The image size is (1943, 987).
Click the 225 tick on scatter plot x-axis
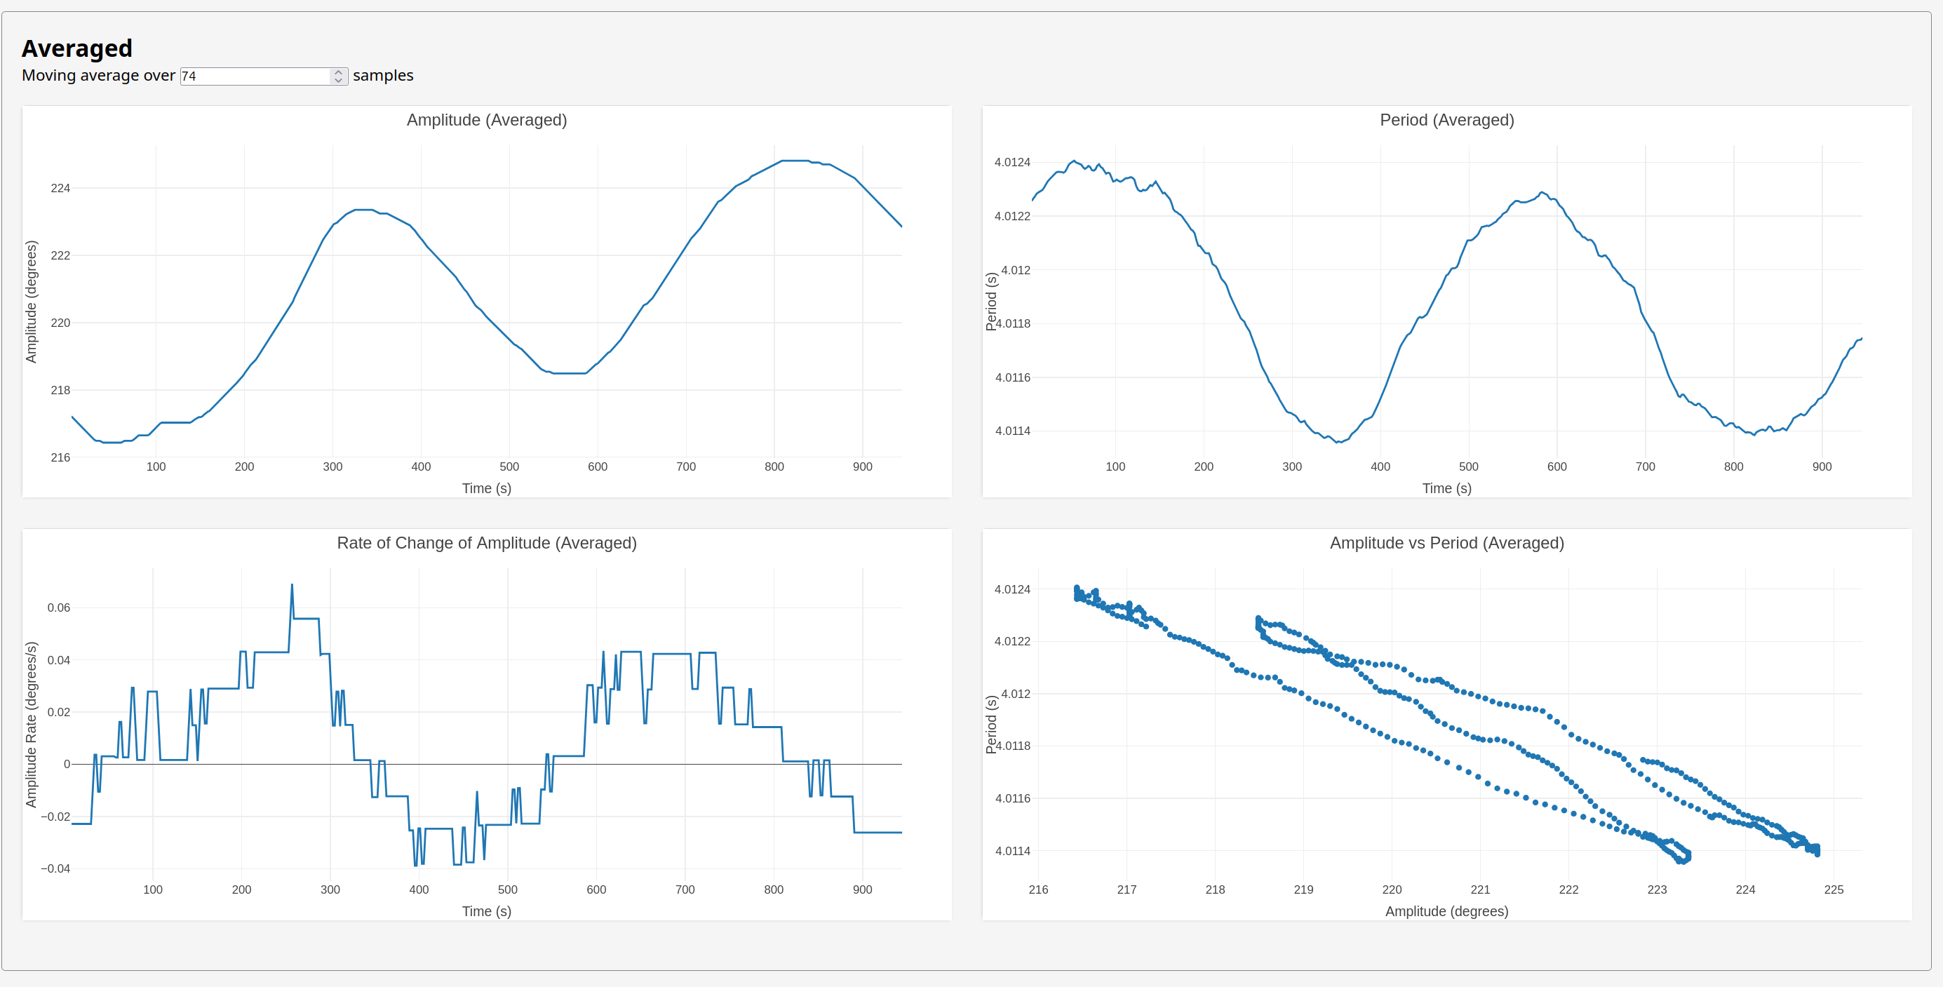pos(1833,889)
